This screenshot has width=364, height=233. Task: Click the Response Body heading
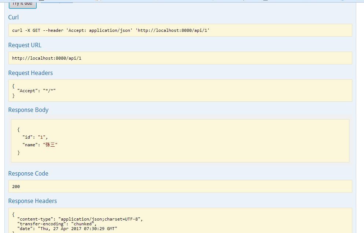pyautogui.click(x=28, y=110)
